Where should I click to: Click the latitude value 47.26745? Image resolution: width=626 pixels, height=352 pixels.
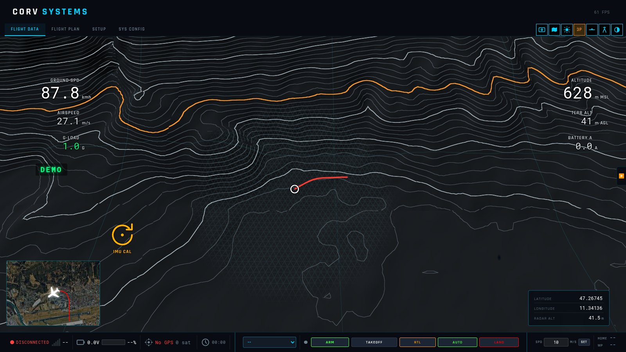click(591, 298)
